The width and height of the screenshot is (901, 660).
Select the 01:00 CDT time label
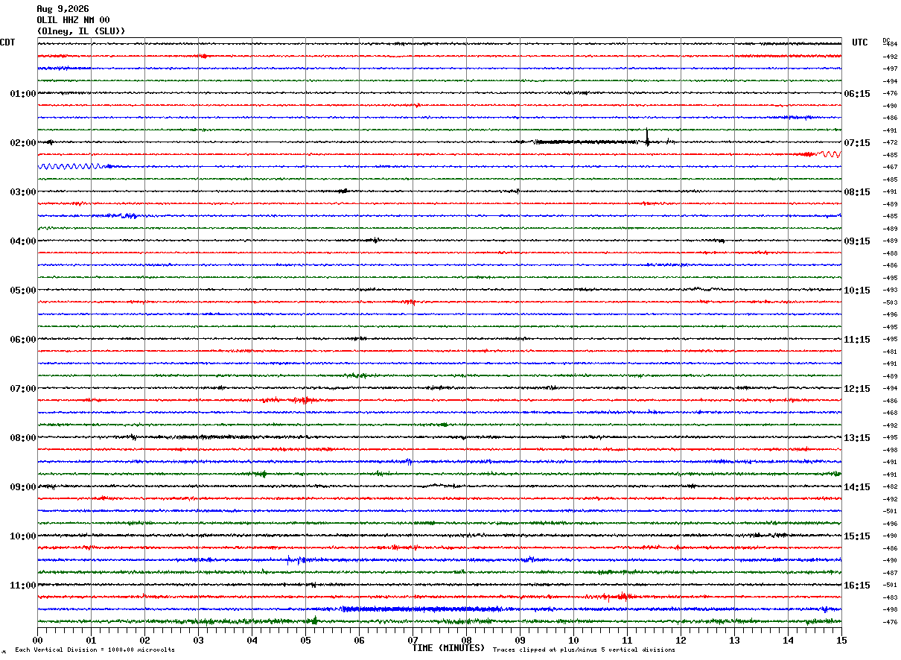click(22, 94)
